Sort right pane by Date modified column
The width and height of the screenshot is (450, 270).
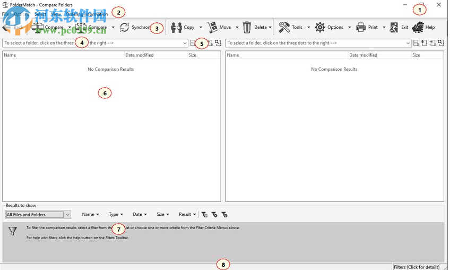coord(380,55)
